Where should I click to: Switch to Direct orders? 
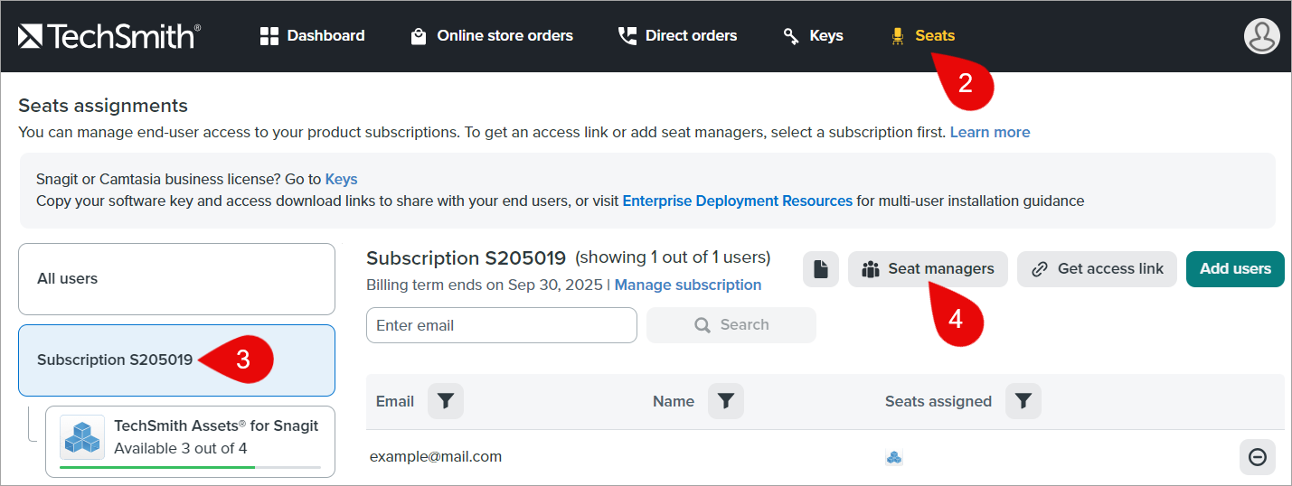677,36
